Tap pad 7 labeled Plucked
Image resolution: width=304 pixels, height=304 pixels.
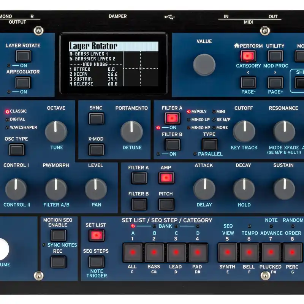tap(271, 252)
